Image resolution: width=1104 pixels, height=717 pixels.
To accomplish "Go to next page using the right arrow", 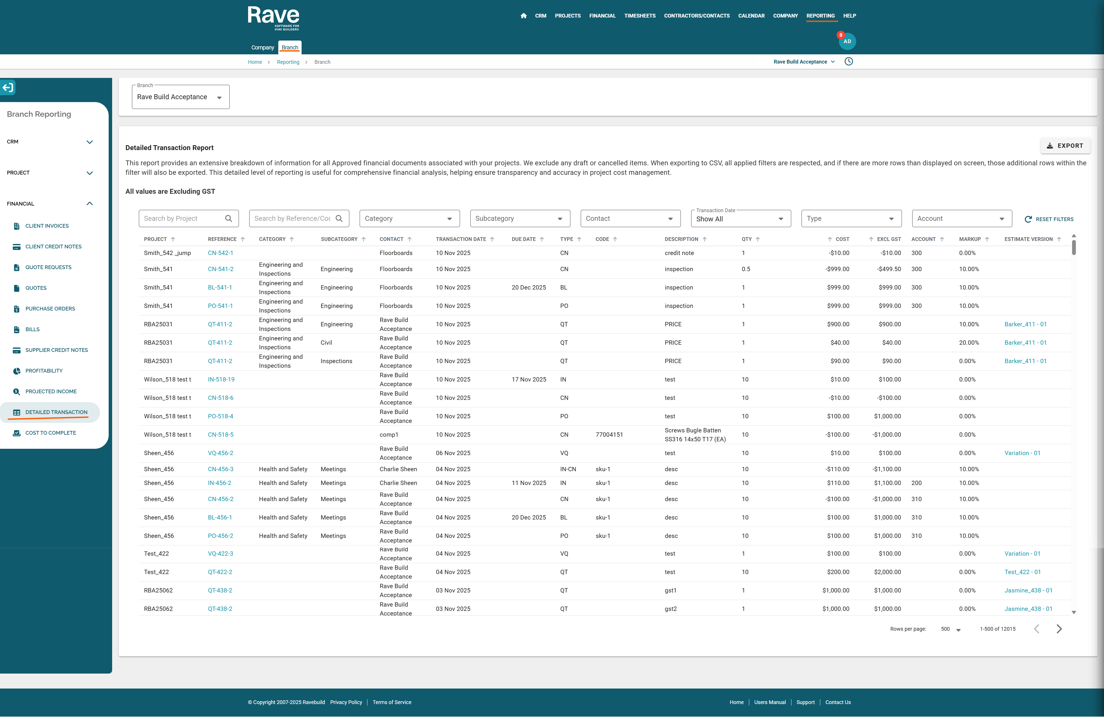I will click(1059, 629).
